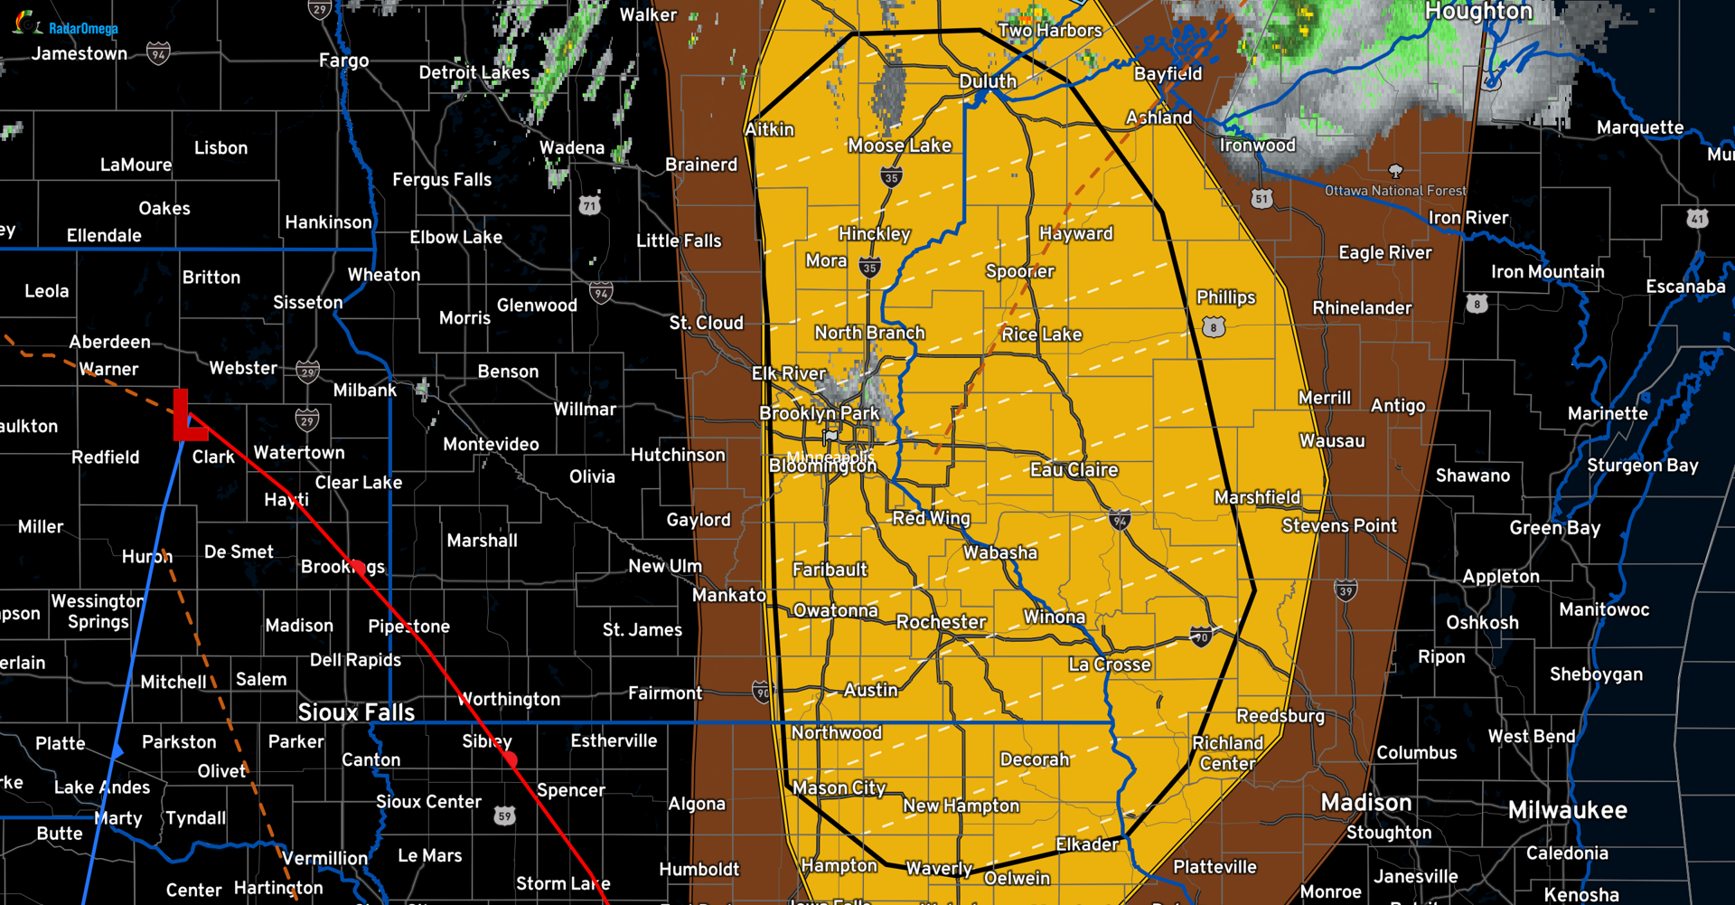1735x905 pixels.
Task: Click the Highway 71 shield near Brainerd
Action: click(x=590, y=205)
